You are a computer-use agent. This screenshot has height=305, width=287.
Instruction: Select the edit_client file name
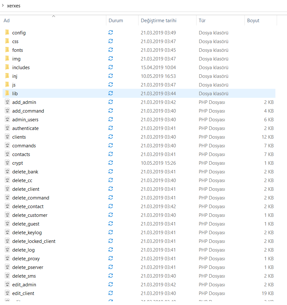click(x=23, y=293)
